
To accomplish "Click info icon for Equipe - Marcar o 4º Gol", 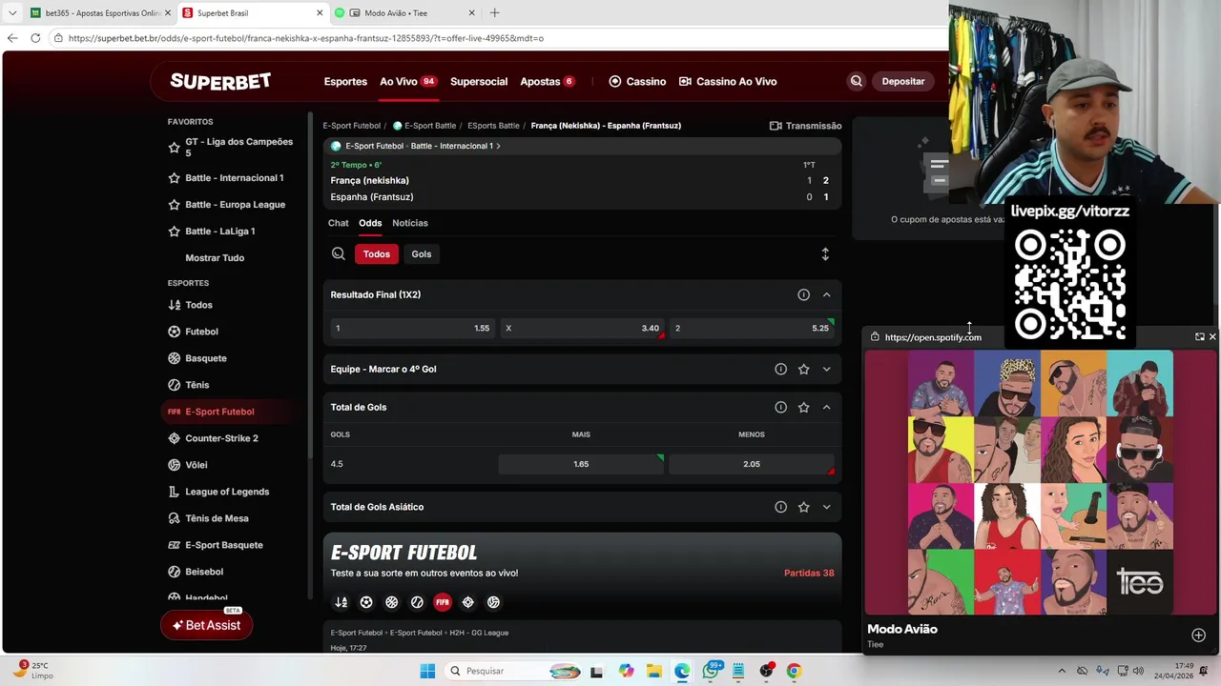I will pyautogui.click(x=780, y=369).
